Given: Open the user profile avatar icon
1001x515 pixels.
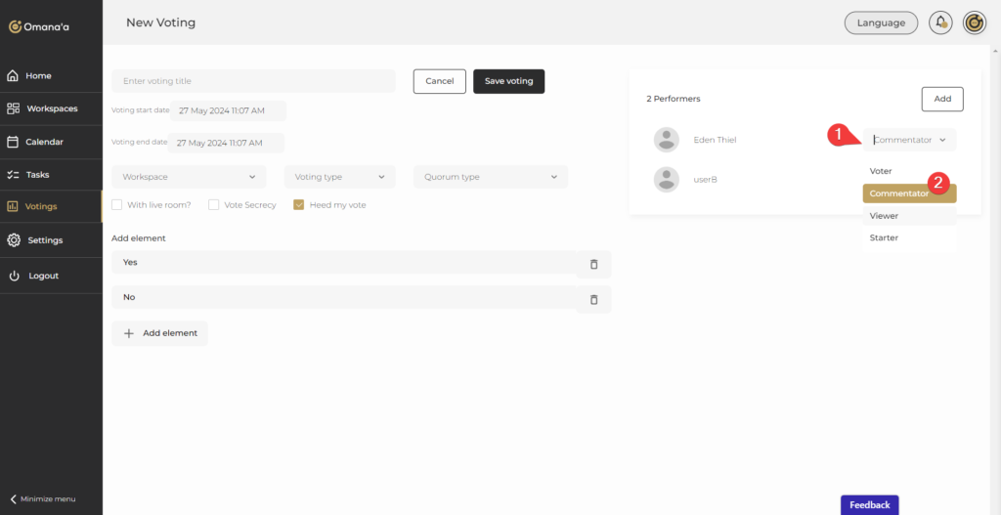Looking at the screenshot, I should 974,22.
